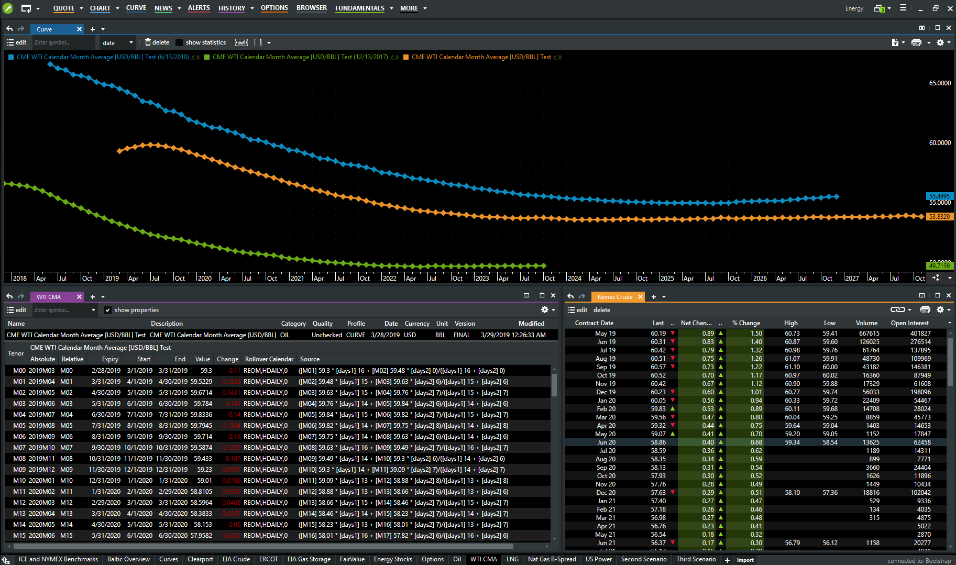The width and height of the screenshot is (956, 565).
Task: Open the WTI CMA panel settings gear
Action: tap(545, 309)
